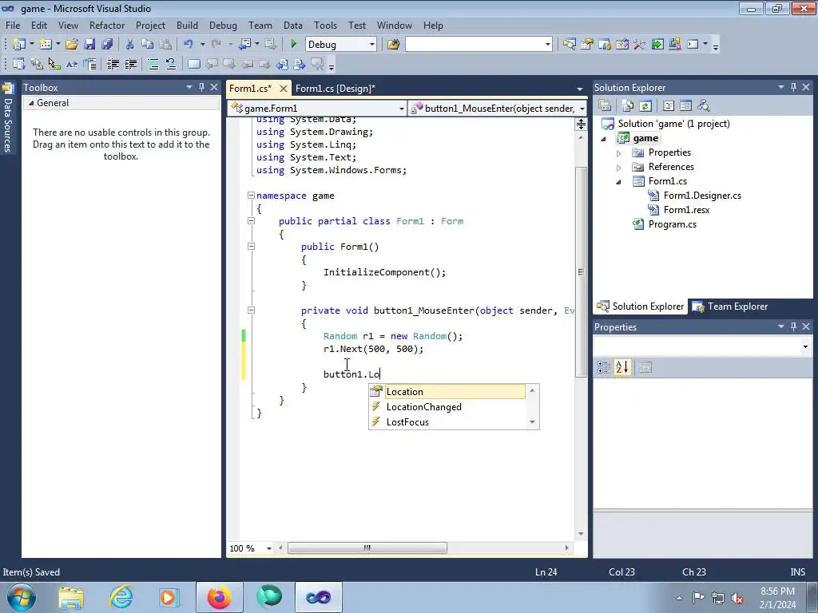Collapse the General group in Toolbox

31,103
